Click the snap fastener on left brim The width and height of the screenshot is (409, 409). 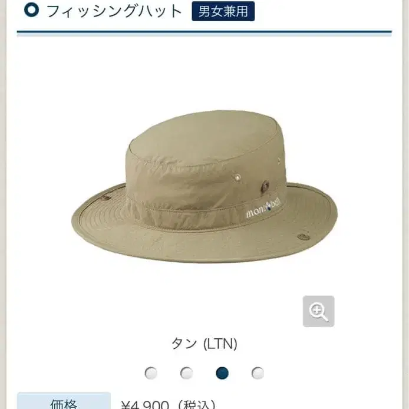tap(105, 197)
